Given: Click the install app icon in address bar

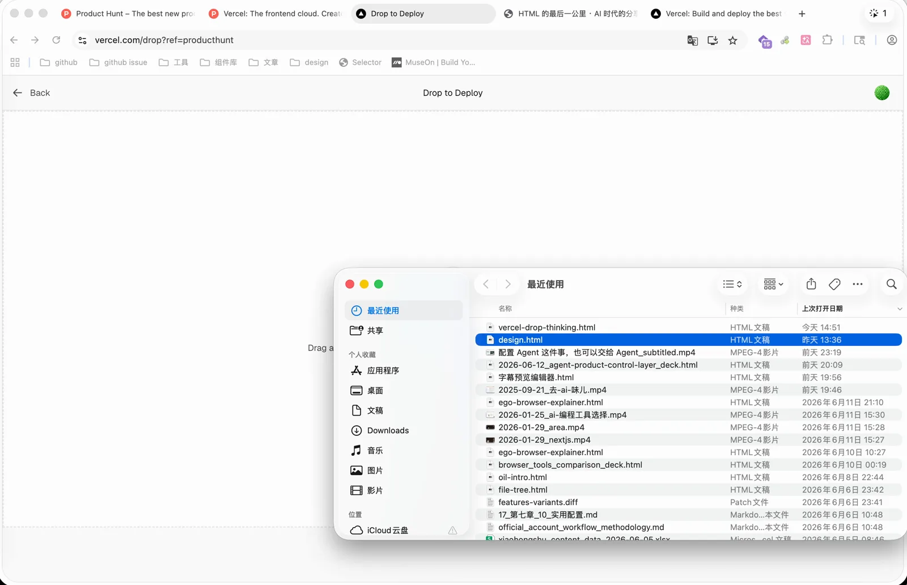Looking at the screenshot, I should [713, 40].
